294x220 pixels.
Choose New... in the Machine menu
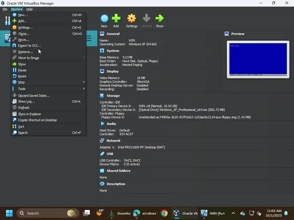click(x=48, y=15)
